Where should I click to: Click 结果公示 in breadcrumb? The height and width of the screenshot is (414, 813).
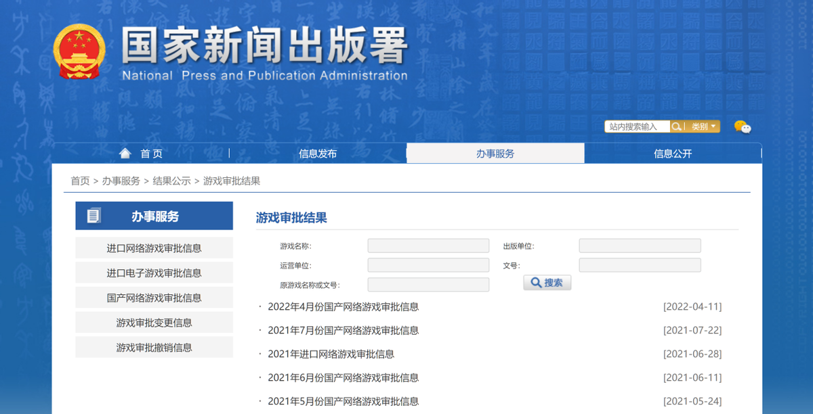(171, 181)
